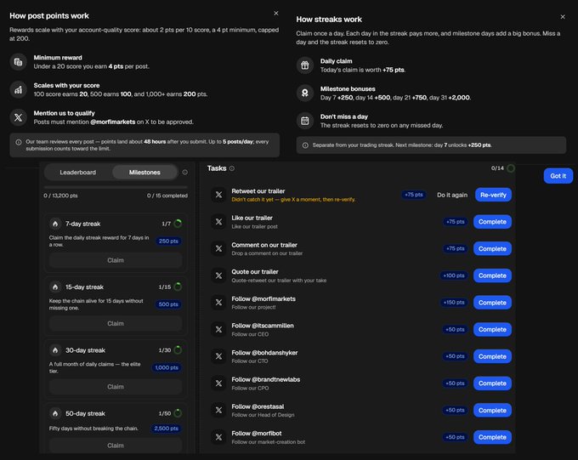Click X icon for Follow @itscammillen
This screenshot has height=460, width=578.
(x=218, y=329)
